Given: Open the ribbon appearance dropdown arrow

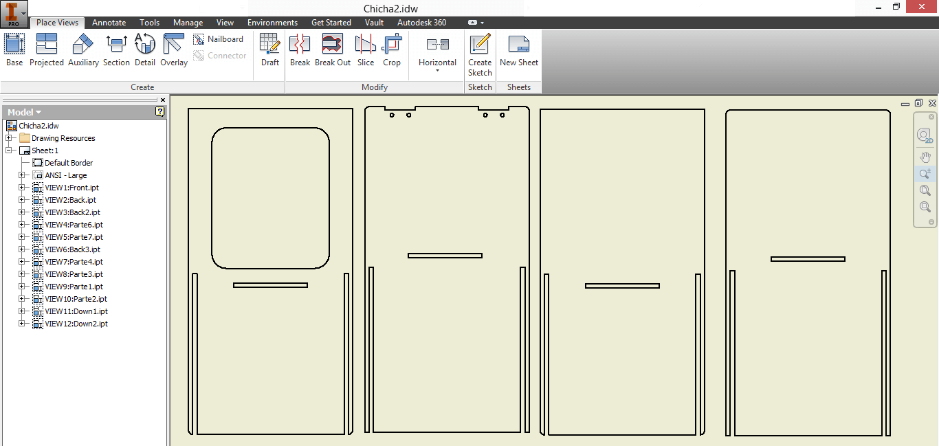Looking at the screenshot, I should (x=483, y=23).
